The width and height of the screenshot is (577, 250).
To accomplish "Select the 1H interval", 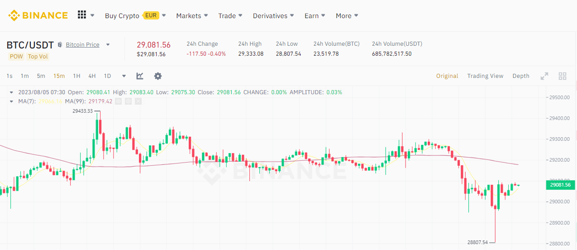I will click(x=76, y=76).
